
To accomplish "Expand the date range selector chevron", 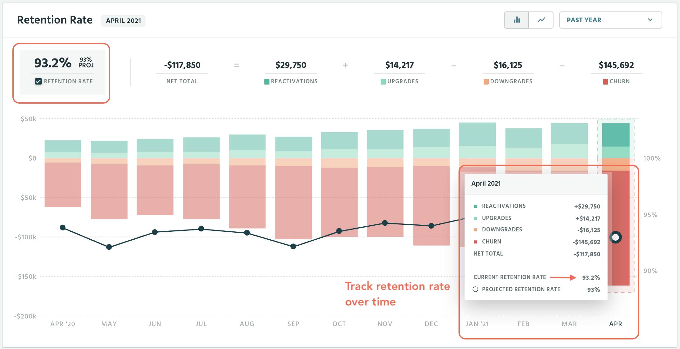I will (x=651, y=20).
